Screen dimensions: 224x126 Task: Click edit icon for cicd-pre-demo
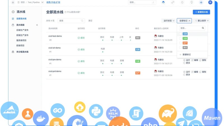point(192,60)
